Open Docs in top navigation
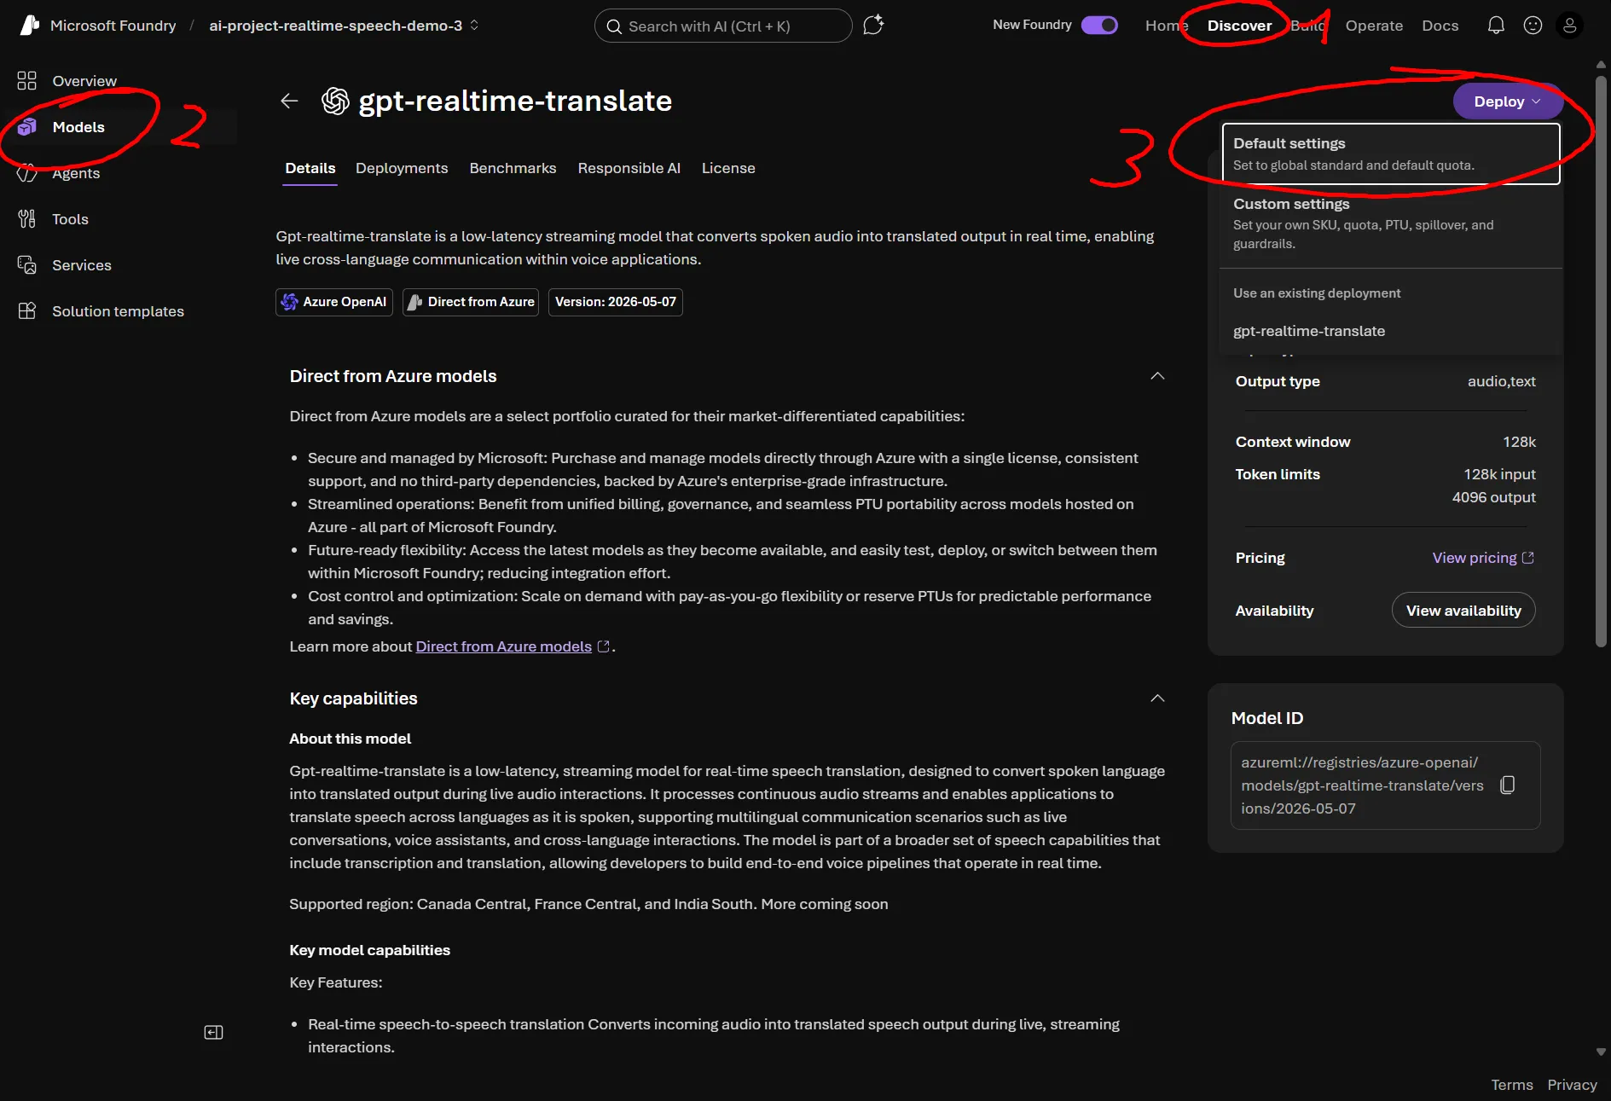1611x1101 pixels. tap(1440, 26)
